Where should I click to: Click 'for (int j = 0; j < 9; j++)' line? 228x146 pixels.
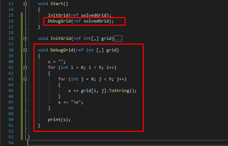click(x=92, y=79)
